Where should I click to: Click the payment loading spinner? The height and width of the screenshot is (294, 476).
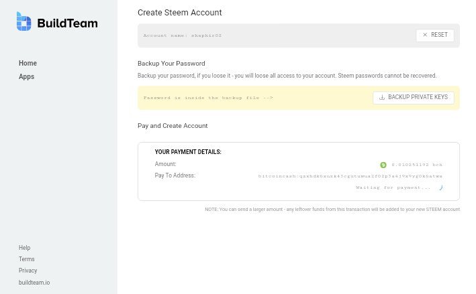click(441, 188)
